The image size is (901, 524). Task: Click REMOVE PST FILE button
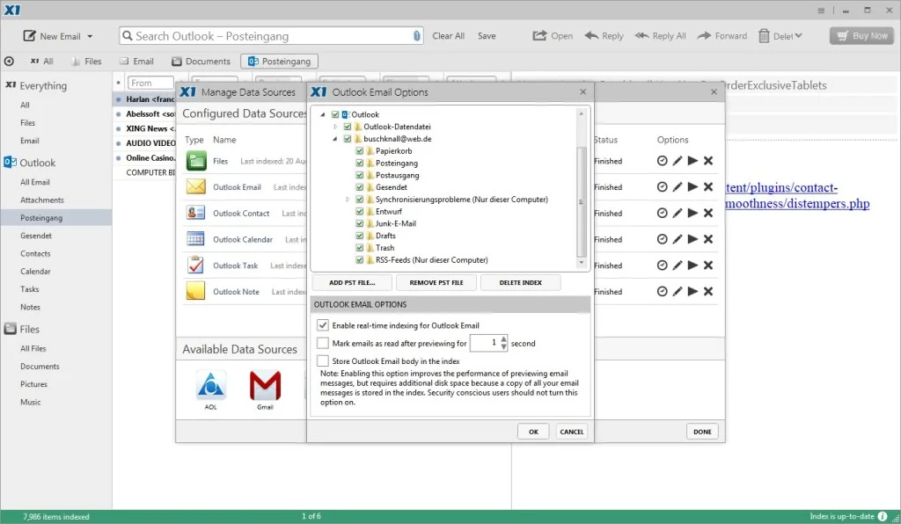tap(436, 282)
